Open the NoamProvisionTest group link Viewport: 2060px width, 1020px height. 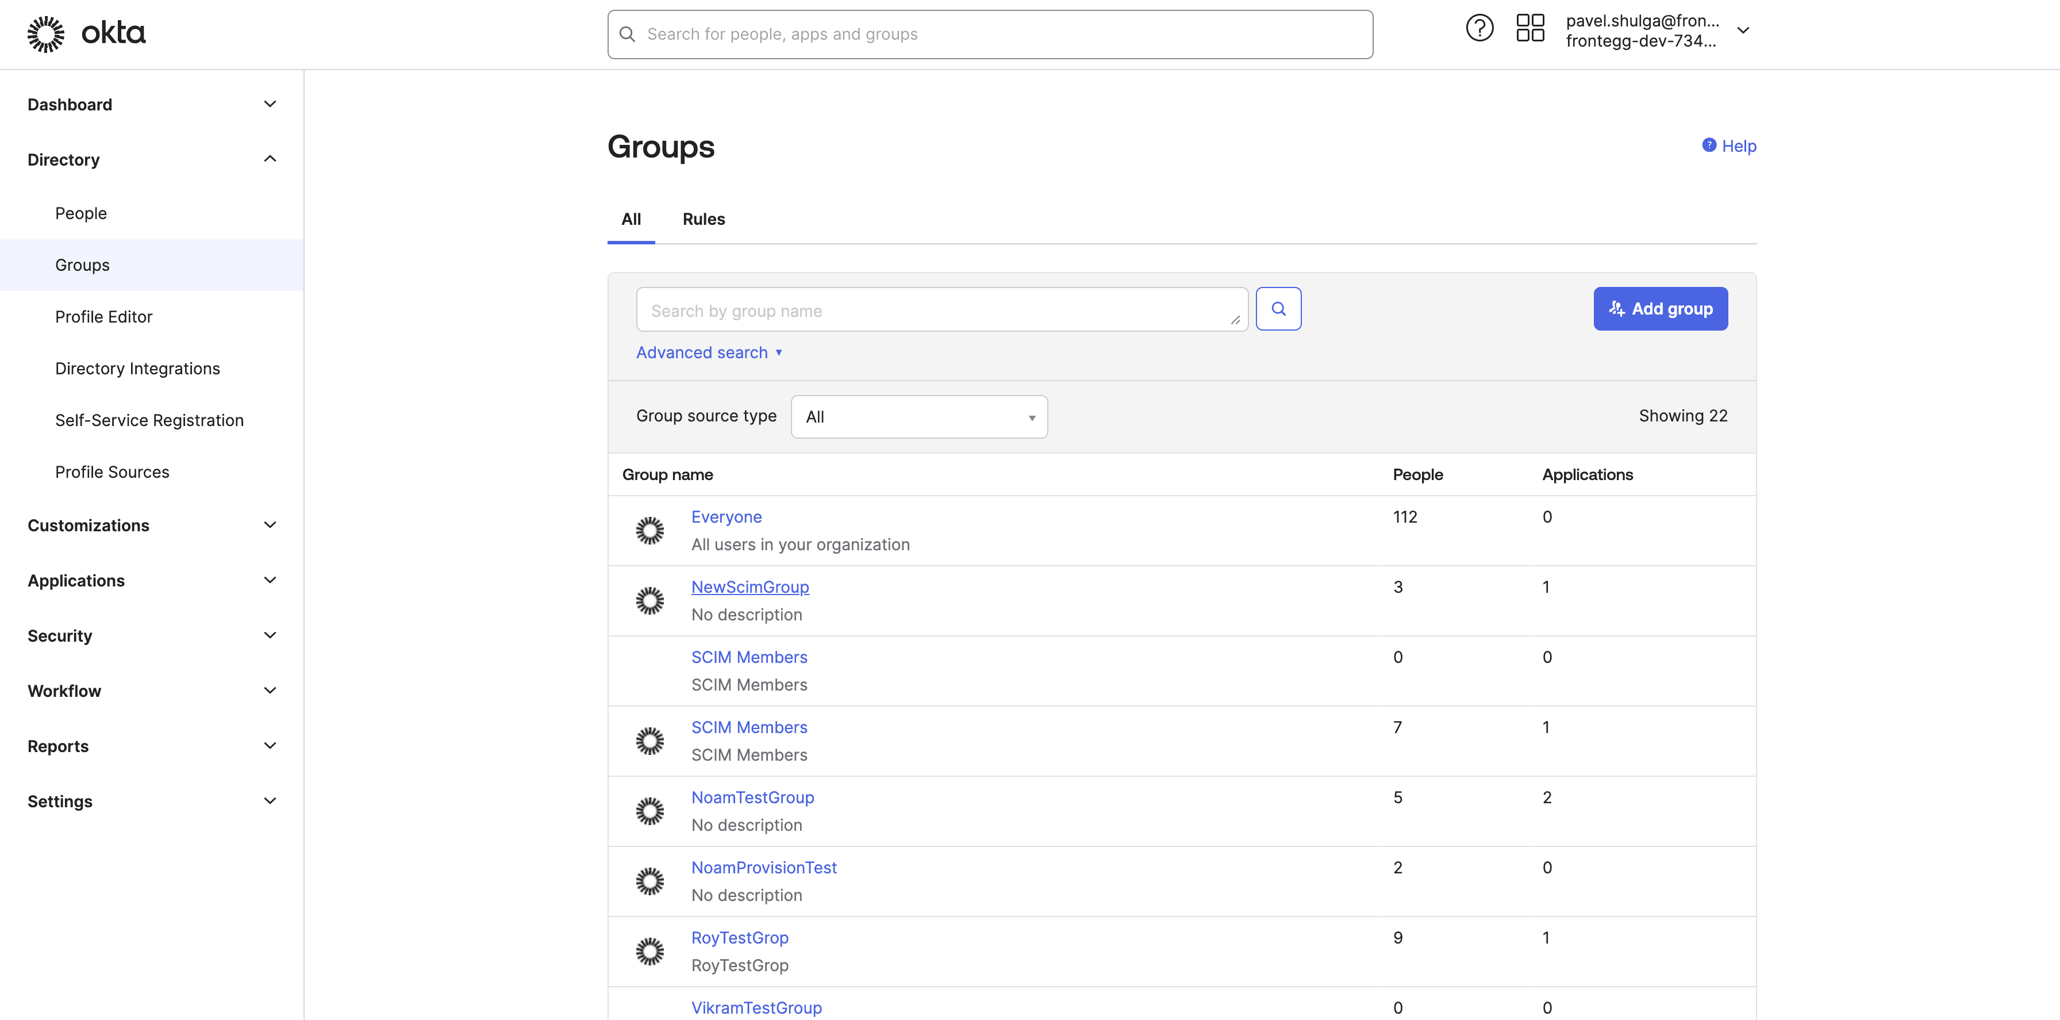pos(764,868)
